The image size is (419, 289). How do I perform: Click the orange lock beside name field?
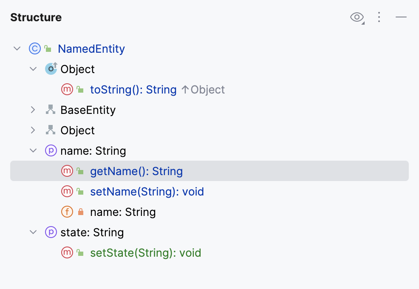[79, 212]
